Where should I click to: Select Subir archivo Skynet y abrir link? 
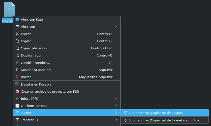[x=165, y=120]
